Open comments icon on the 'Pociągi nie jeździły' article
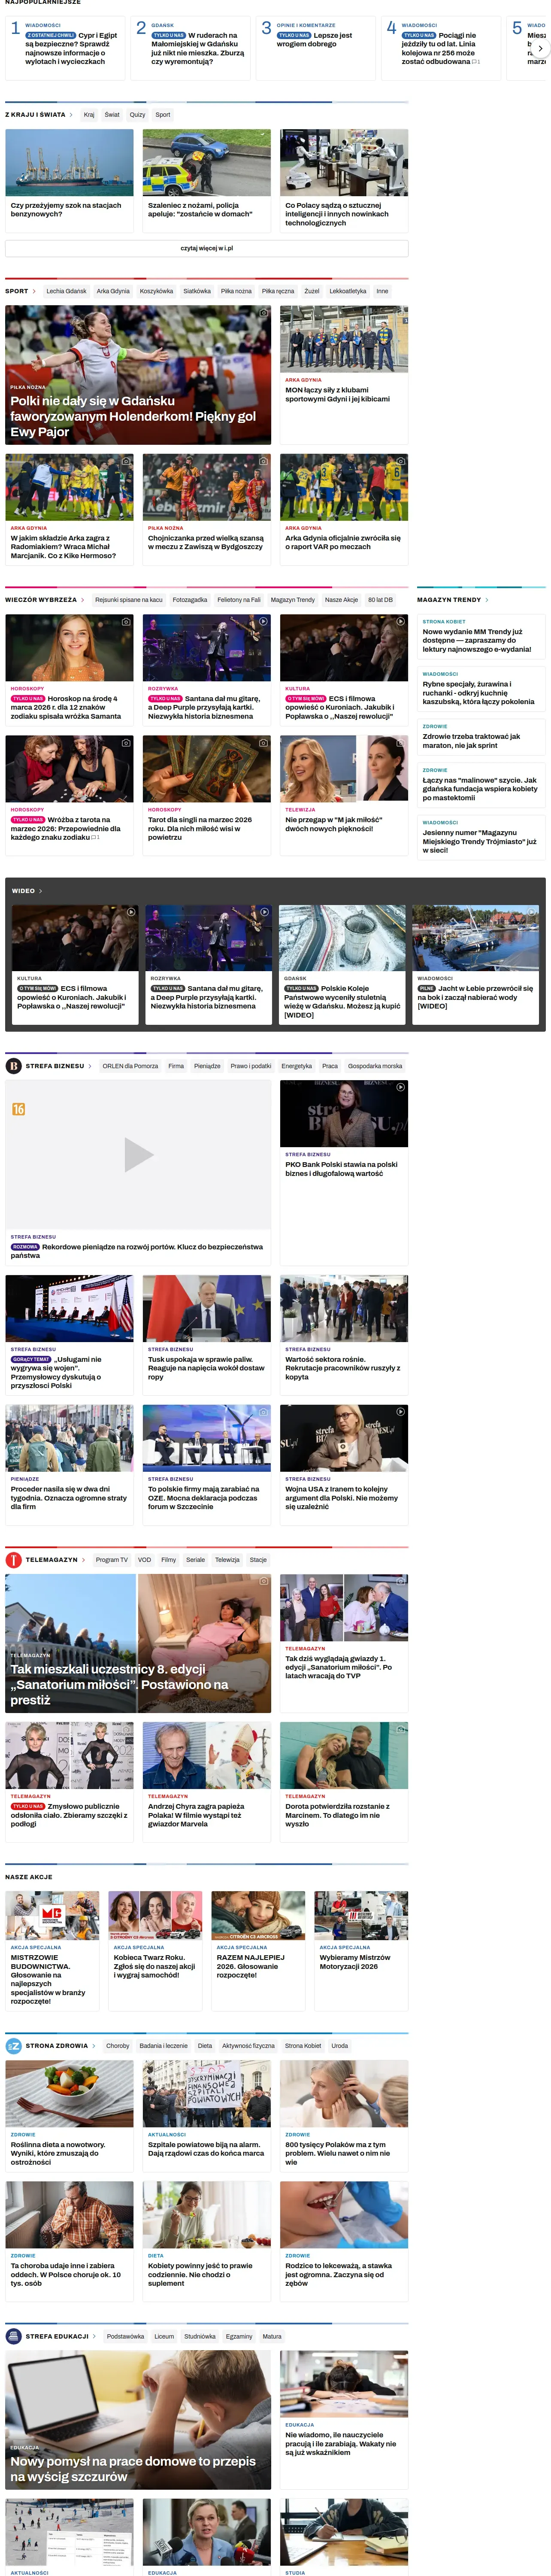Viewport: 551px width, 2576px height. click(476, 62)
